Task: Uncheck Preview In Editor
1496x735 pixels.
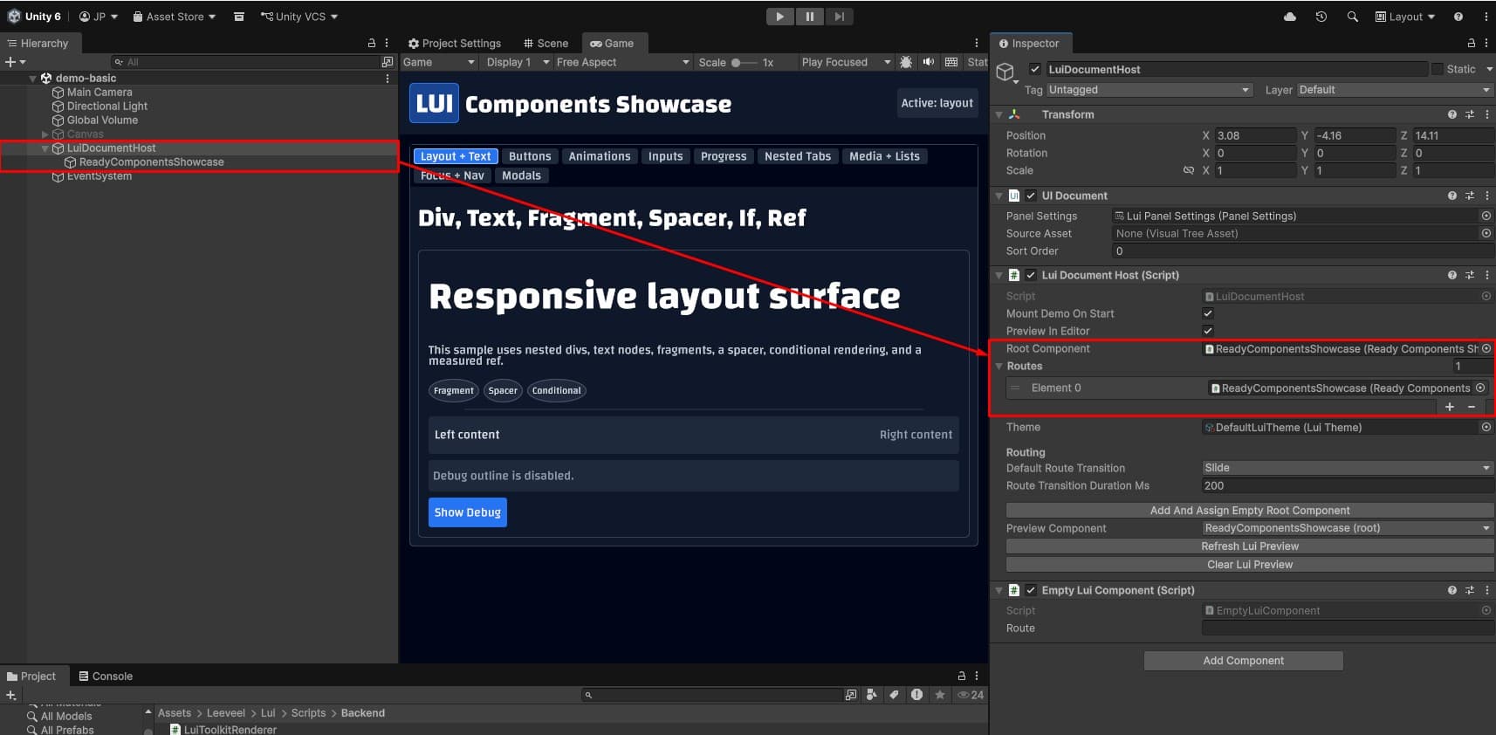Action: click(x=1208, y=331)
